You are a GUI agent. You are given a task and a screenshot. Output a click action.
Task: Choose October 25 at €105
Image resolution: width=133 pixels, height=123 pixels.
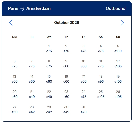pyautogui.click(x=101, y=94)
